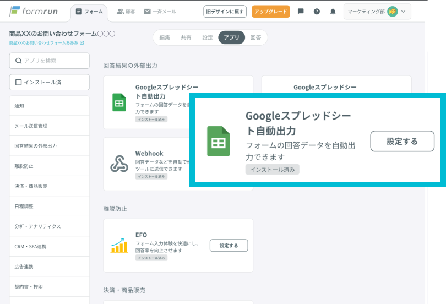Open the notifications bell icon
The height and width of the screenshot is (304, 446).
[x=333, y=12]
